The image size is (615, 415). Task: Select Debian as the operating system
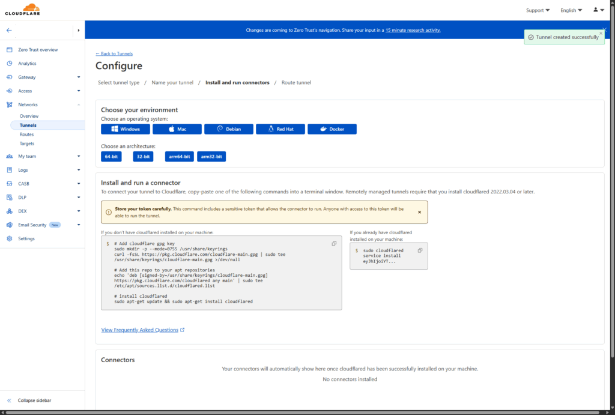[229, 129]
